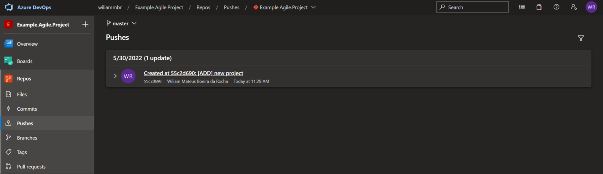
Task: Open the Overview hub
Action: click(x=47, y=44)
